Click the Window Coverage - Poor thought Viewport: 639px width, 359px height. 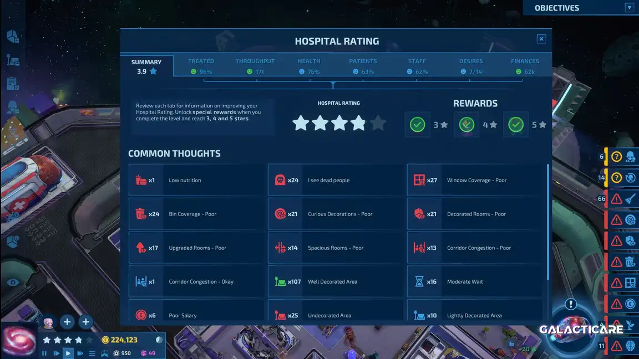pos(474,180)
